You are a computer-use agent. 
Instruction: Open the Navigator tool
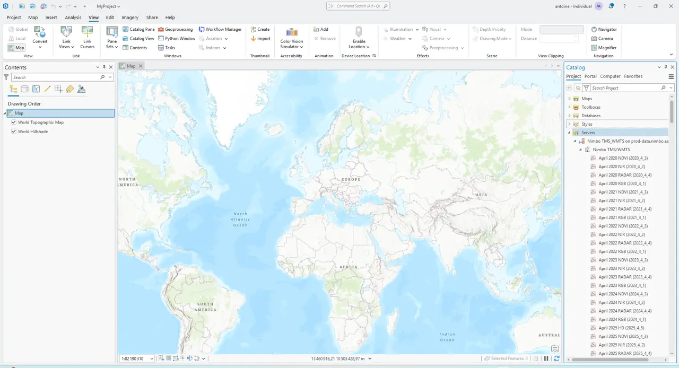pyautogui.click(x=604, y=30)
